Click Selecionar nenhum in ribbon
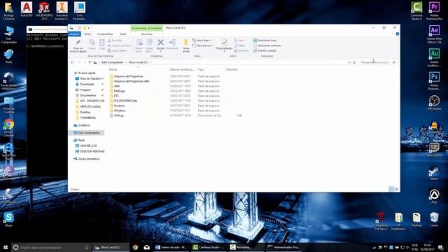This screenshot has width=448, height=252. (267, 45)
